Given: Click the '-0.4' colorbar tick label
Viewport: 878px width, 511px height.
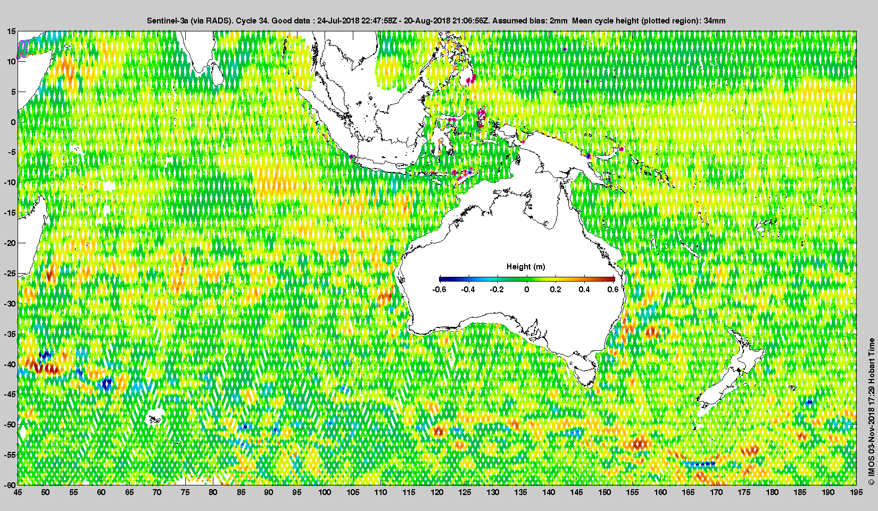Looking at the screenshot, I should [x=468, y=290].
